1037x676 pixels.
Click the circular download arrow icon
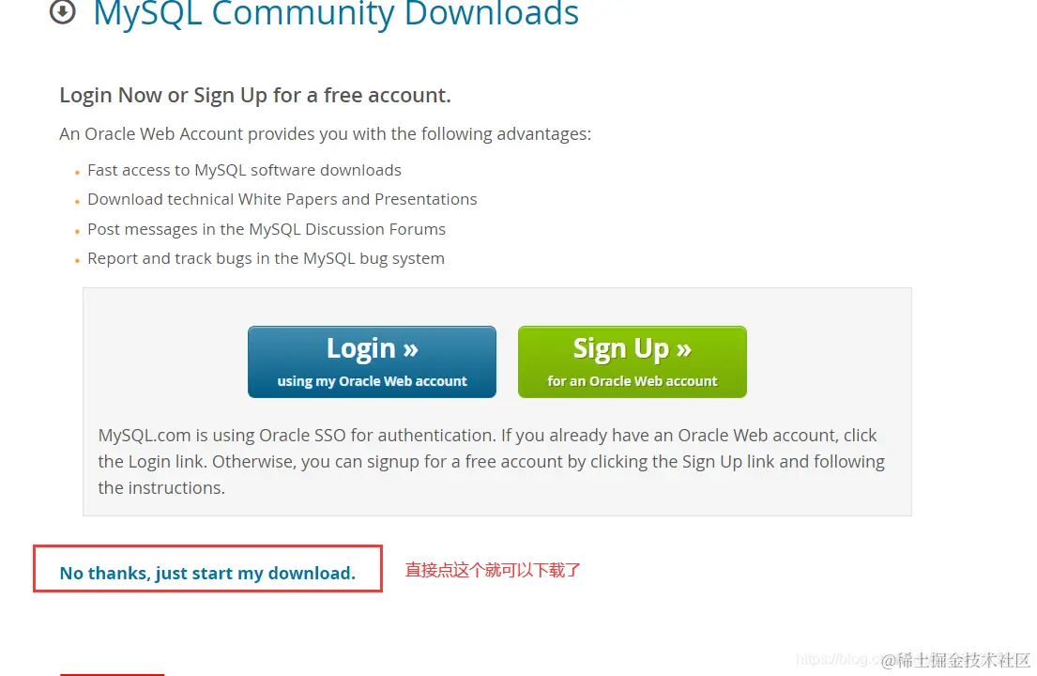pyautogui.click(x=63, y=10)
